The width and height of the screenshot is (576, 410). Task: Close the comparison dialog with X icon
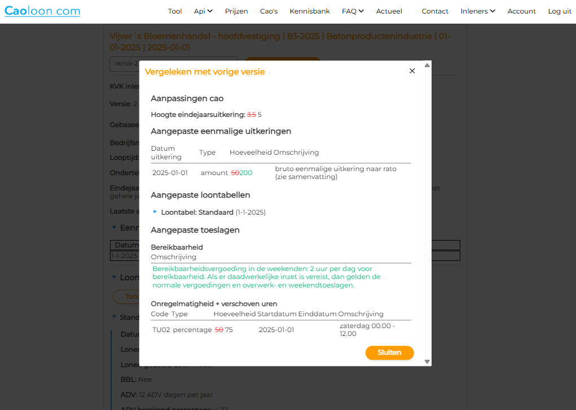click(x=412, y=71)
